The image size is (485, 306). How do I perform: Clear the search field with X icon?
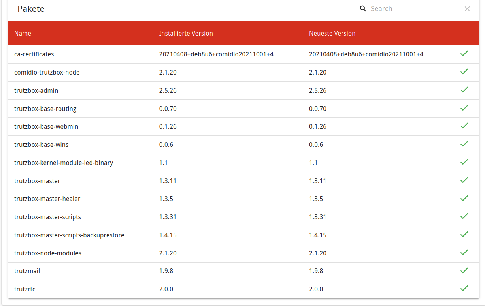coord(467,9)
